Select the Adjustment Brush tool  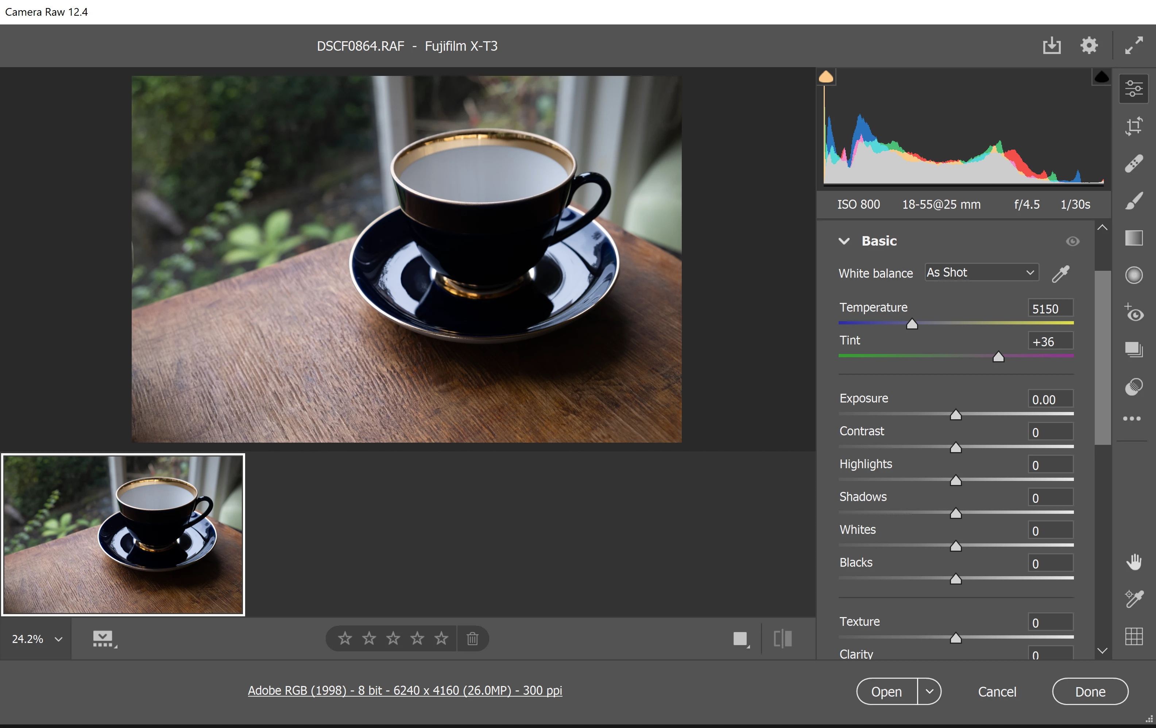pos(1133,201)
